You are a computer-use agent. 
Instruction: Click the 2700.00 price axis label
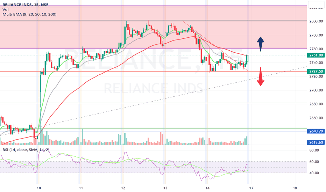pos(316,90)
